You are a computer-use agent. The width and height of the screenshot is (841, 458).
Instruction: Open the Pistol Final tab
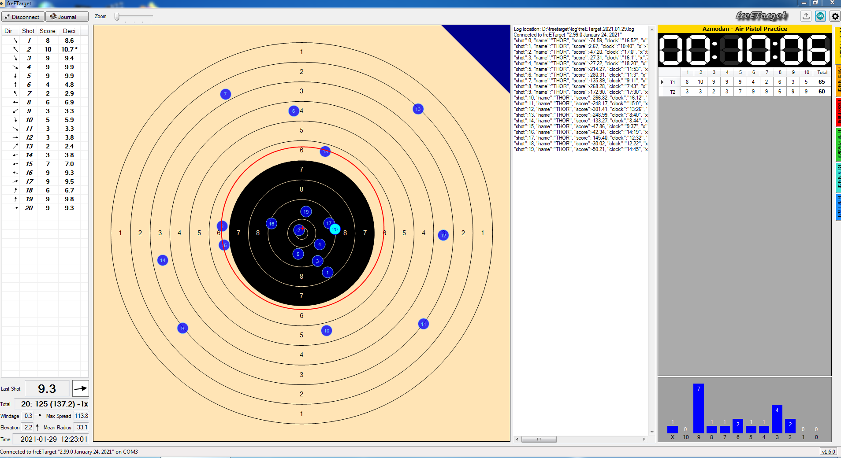coord(838,112)
